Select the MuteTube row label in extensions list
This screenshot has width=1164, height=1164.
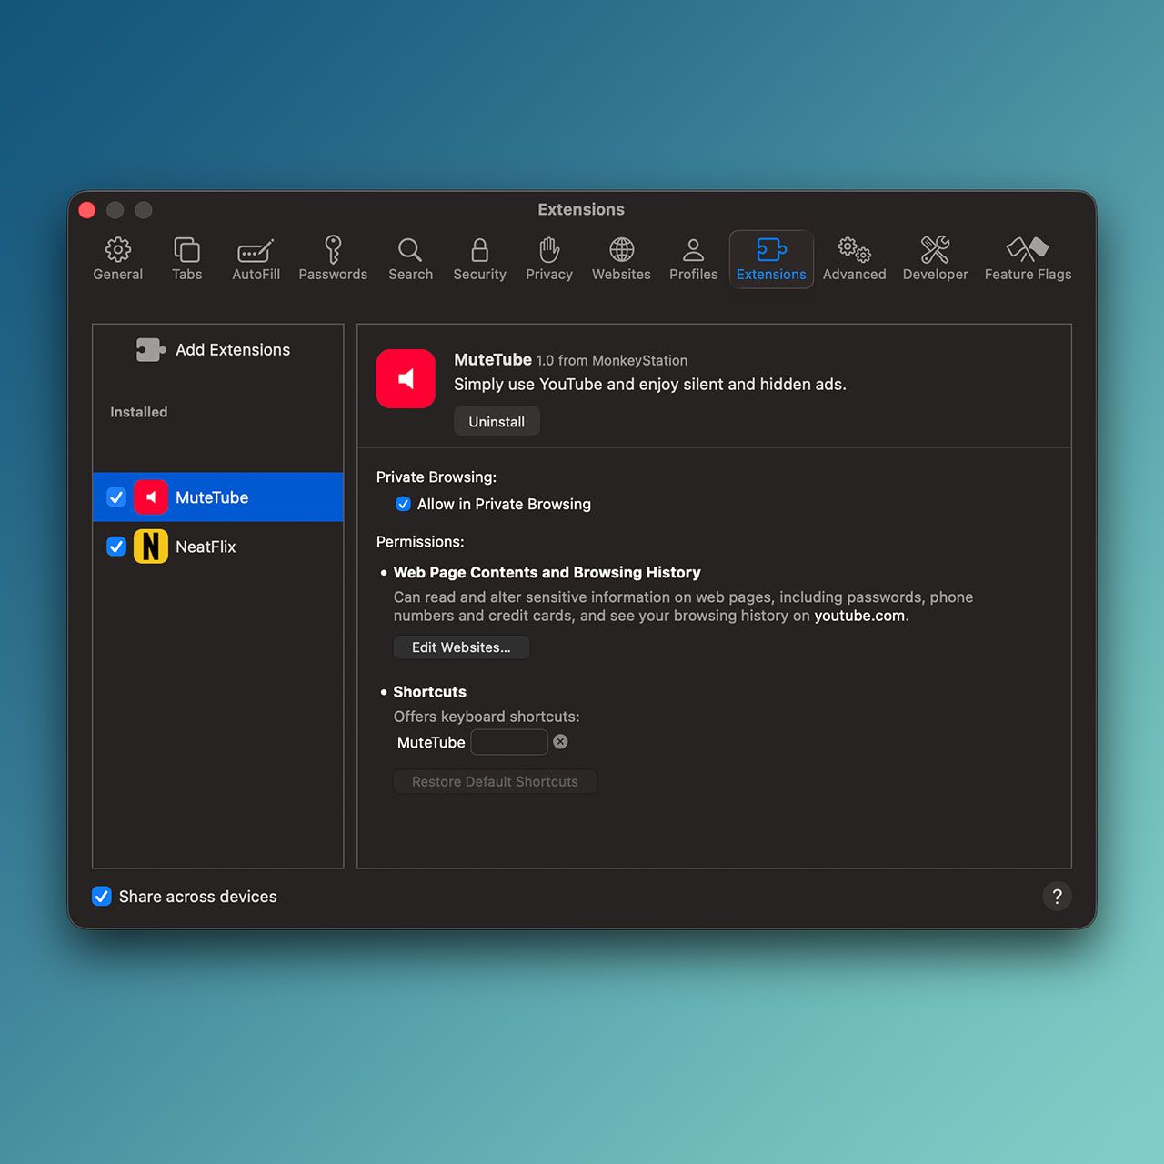[212, 497]
